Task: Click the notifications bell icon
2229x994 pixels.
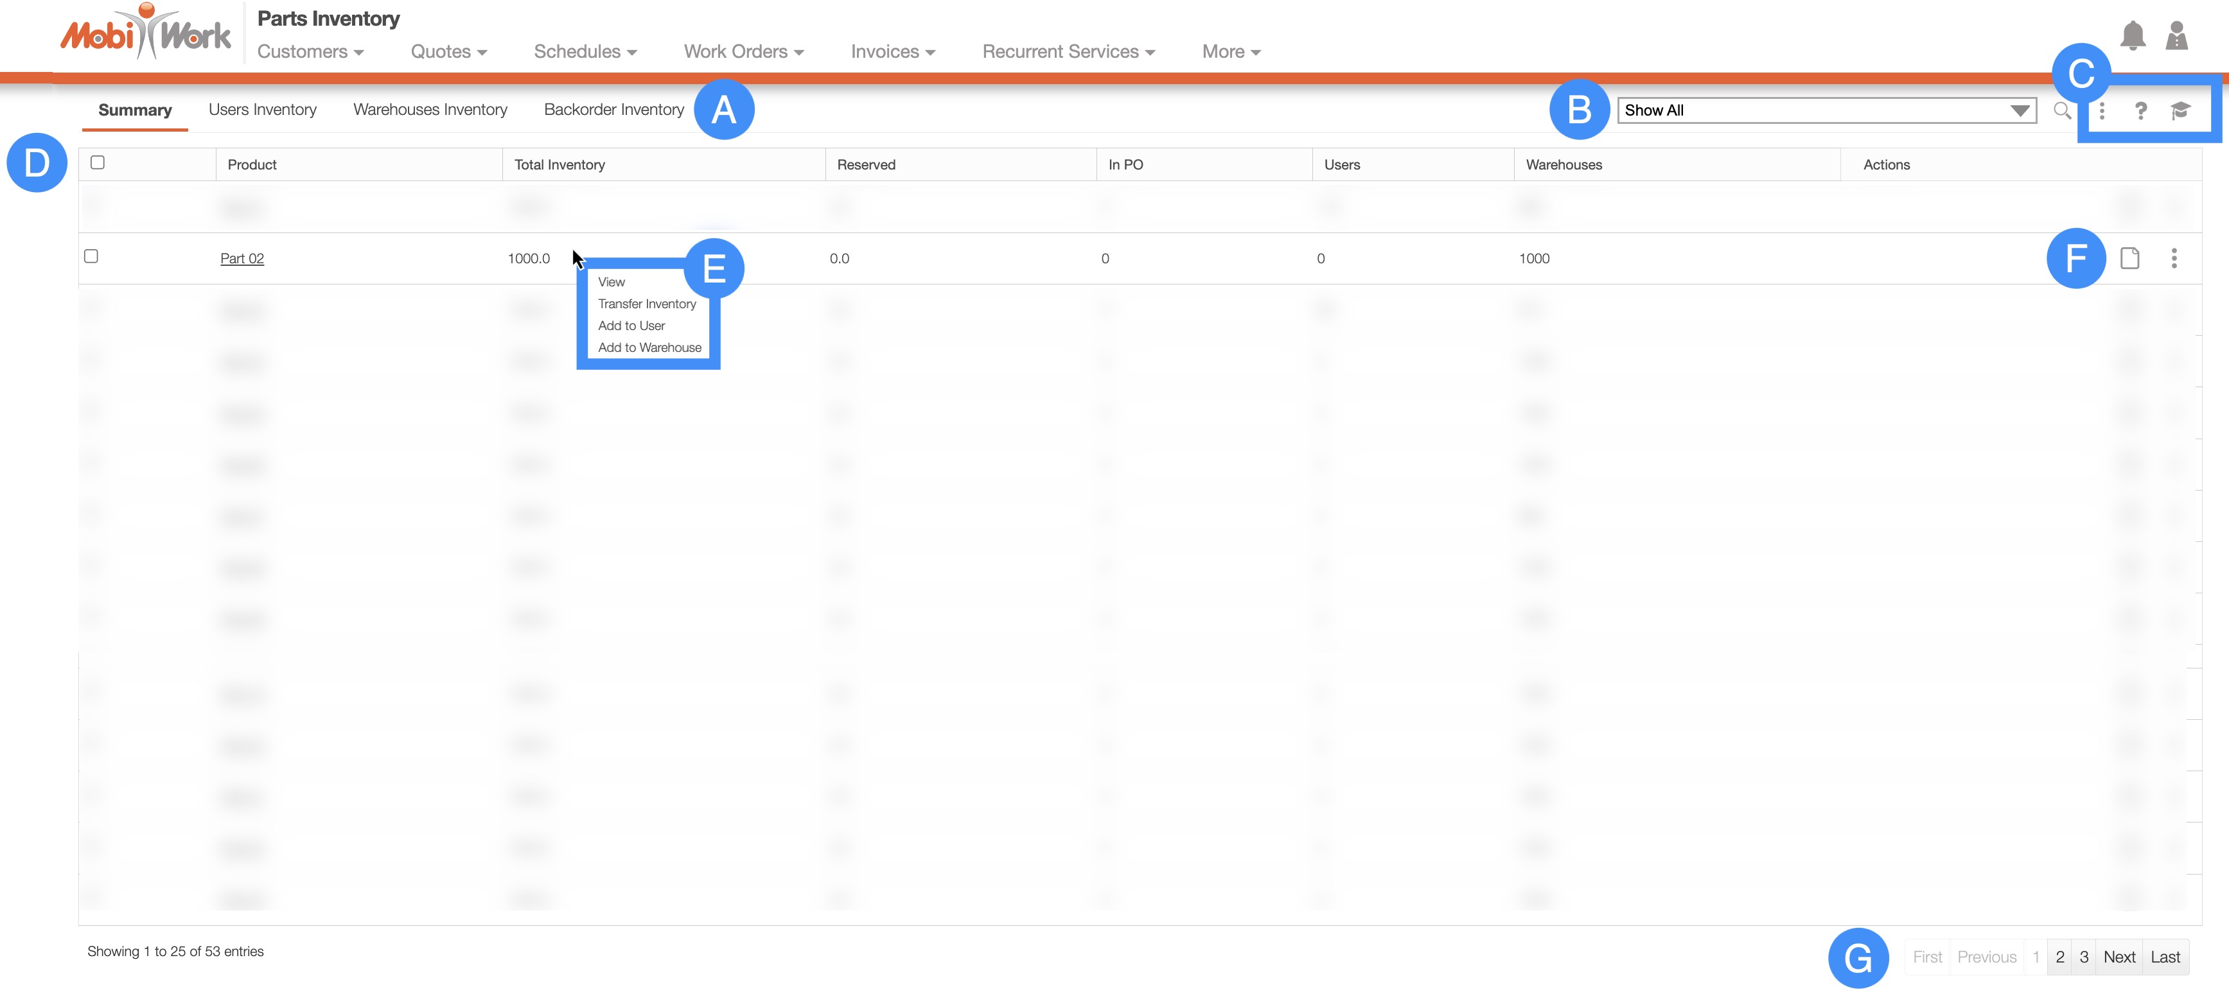Action: tap(2132, 37)
